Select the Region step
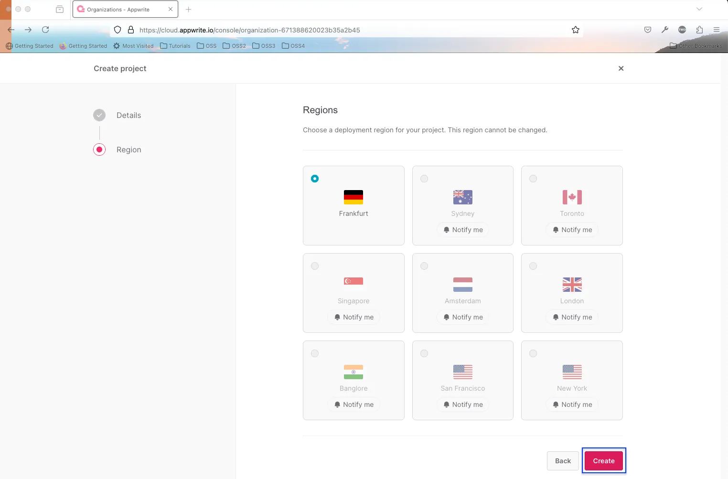Screen dimensions: 728x479 117,149
